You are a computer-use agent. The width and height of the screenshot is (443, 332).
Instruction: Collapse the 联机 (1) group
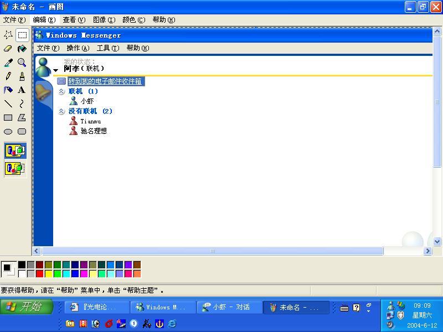[x=61, y=91]
